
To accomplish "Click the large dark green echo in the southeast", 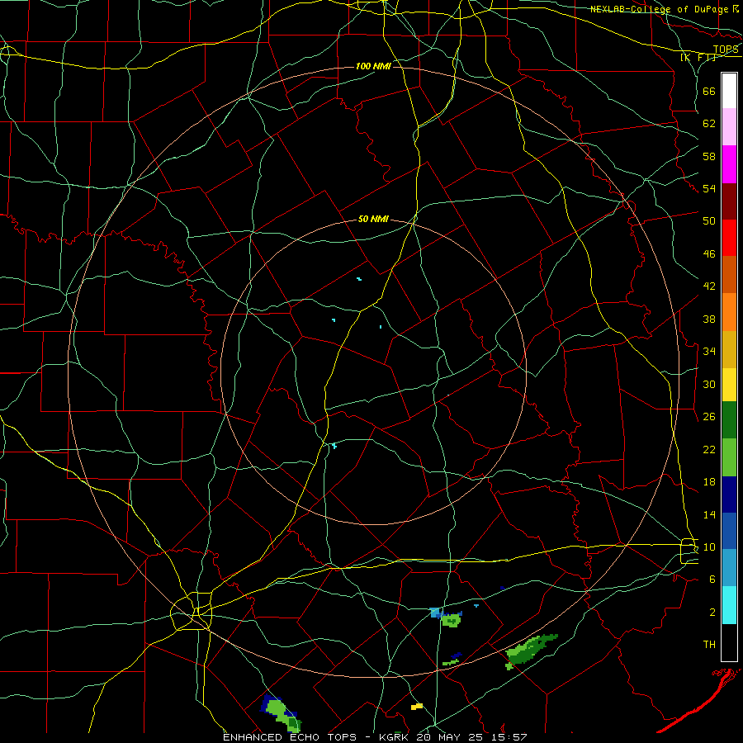I will click(531, 651).
